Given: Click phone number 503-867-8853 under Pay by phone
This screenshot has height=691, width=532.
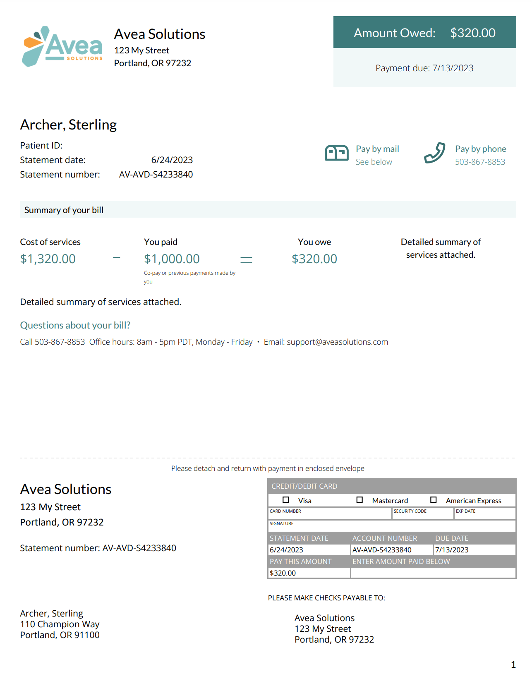Looking at the screenshot, I should pos(480,162).
